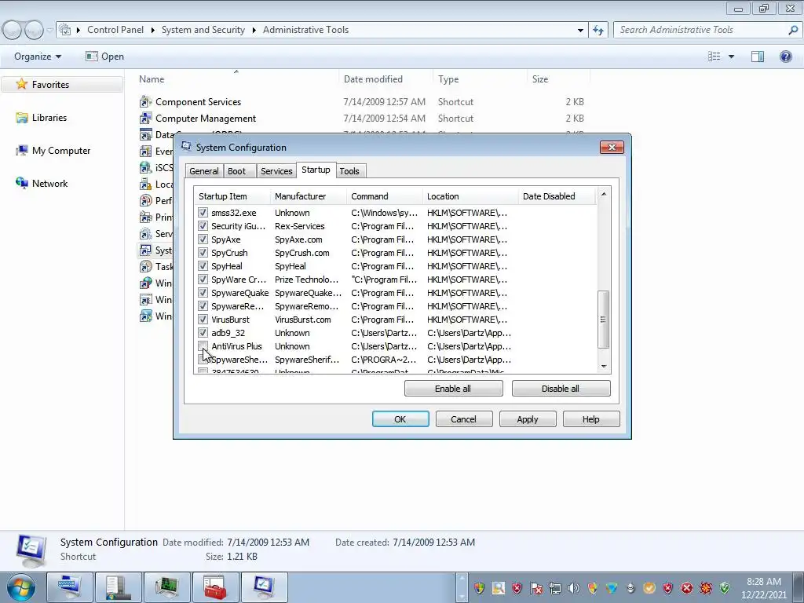Image resolution: width=804 pixels, height=603 pixels.
Task: Click the Action Center flag tray icon
Action: point(535,588)
